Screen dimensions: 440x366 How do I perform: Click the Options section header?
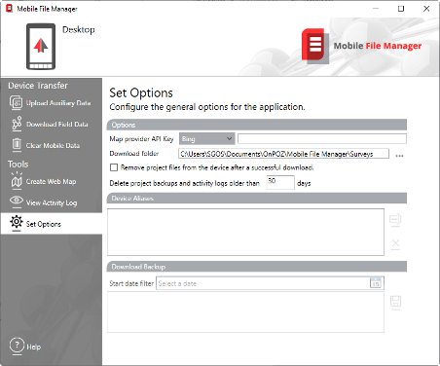(257, 125)
